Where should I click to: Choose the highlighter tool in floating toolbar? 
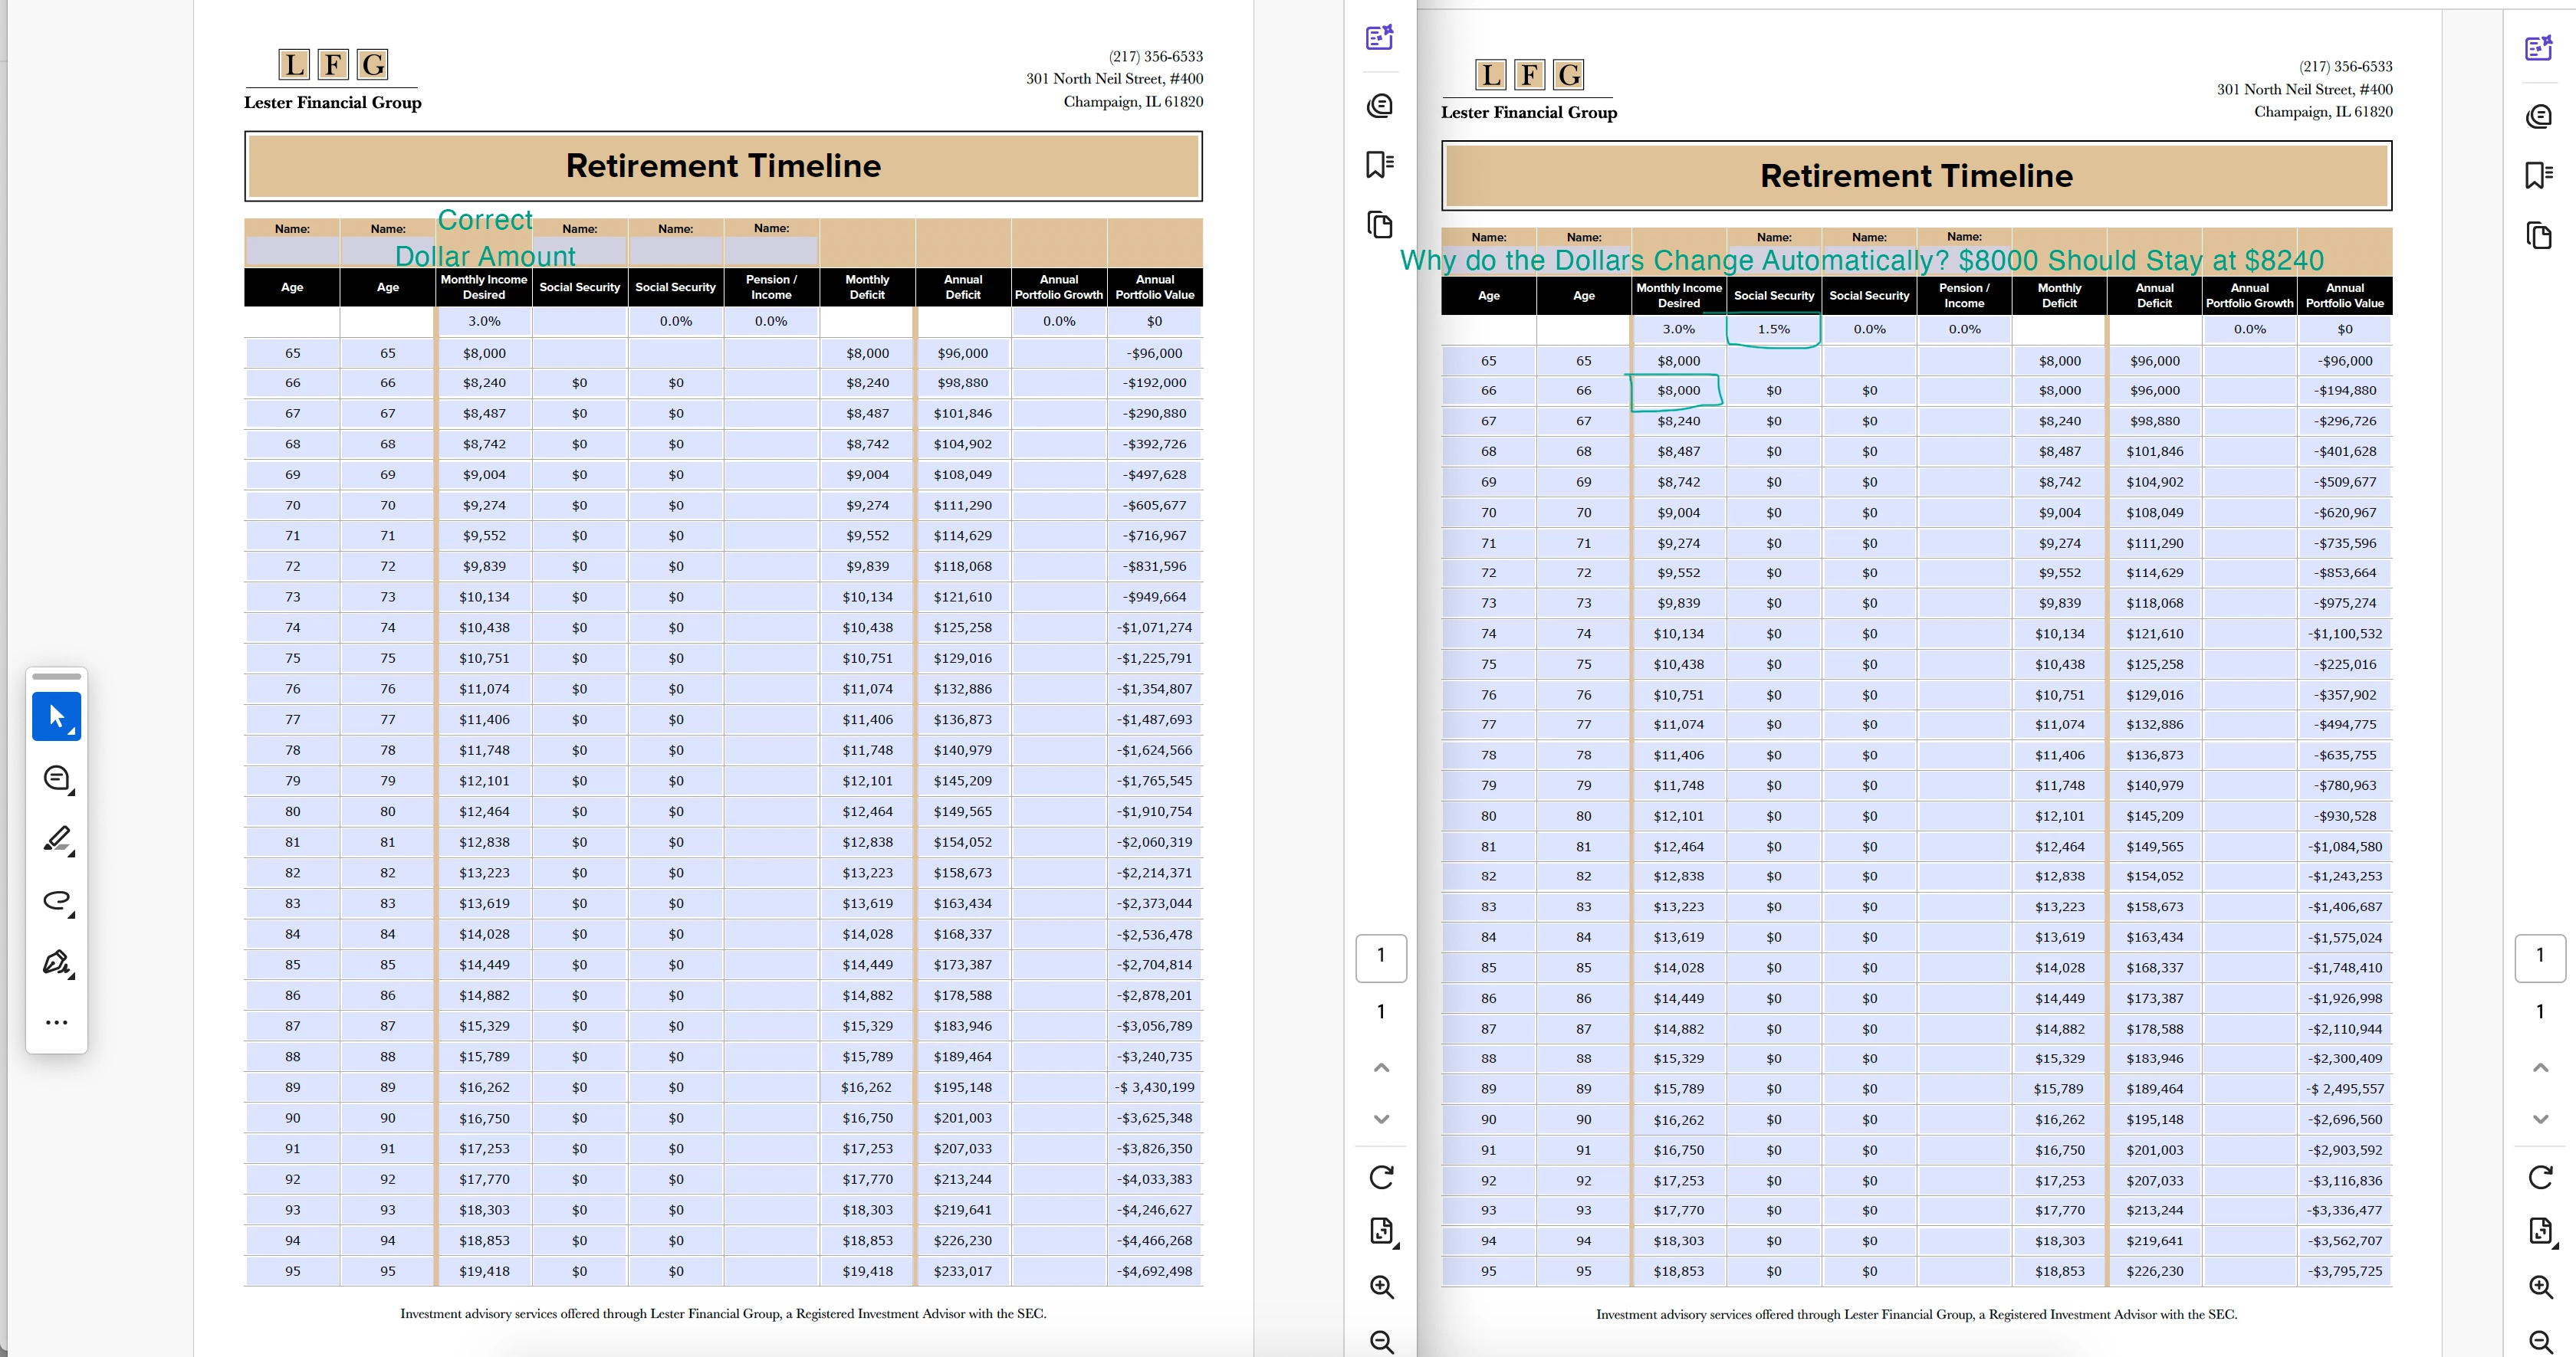(x=57, y=839)
